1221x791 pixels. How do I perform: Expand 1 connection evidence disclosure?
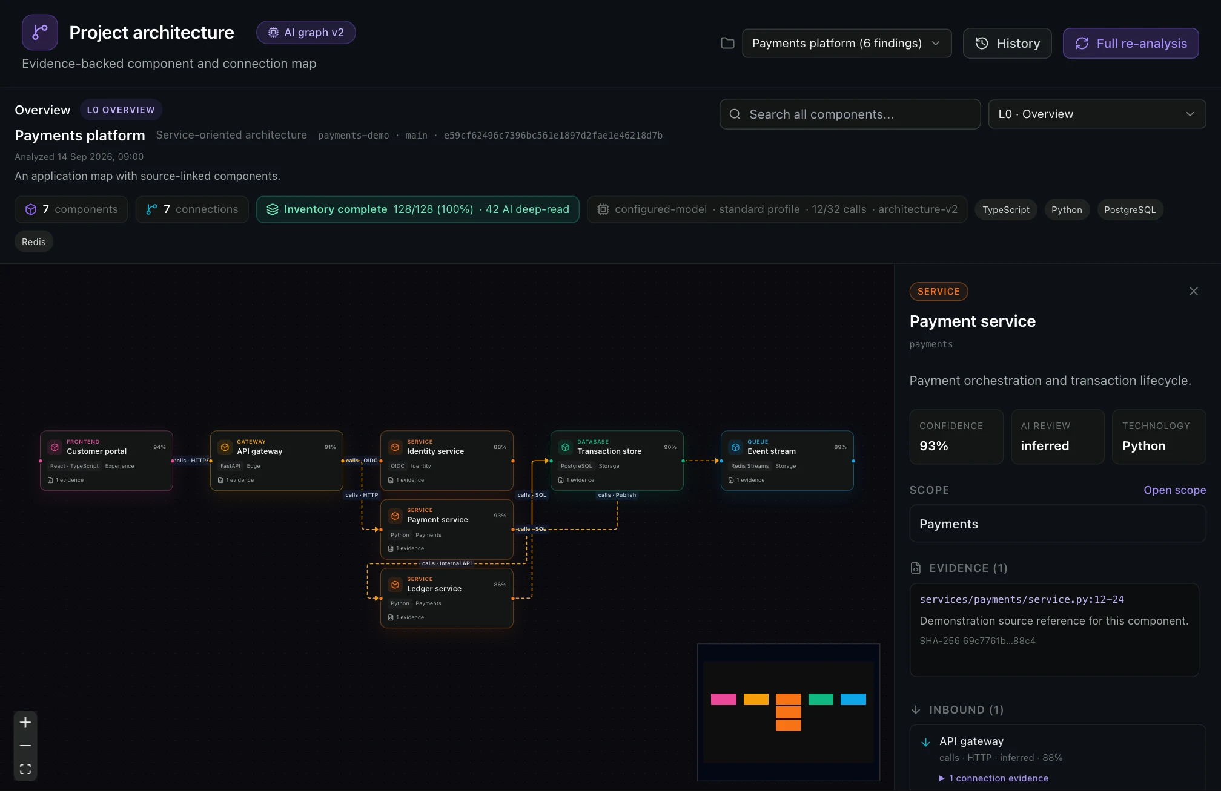[994, 778]
